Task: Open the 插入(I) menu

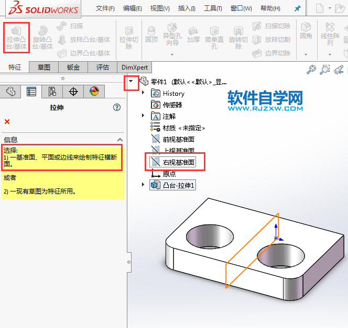Action: click(187, 9)
